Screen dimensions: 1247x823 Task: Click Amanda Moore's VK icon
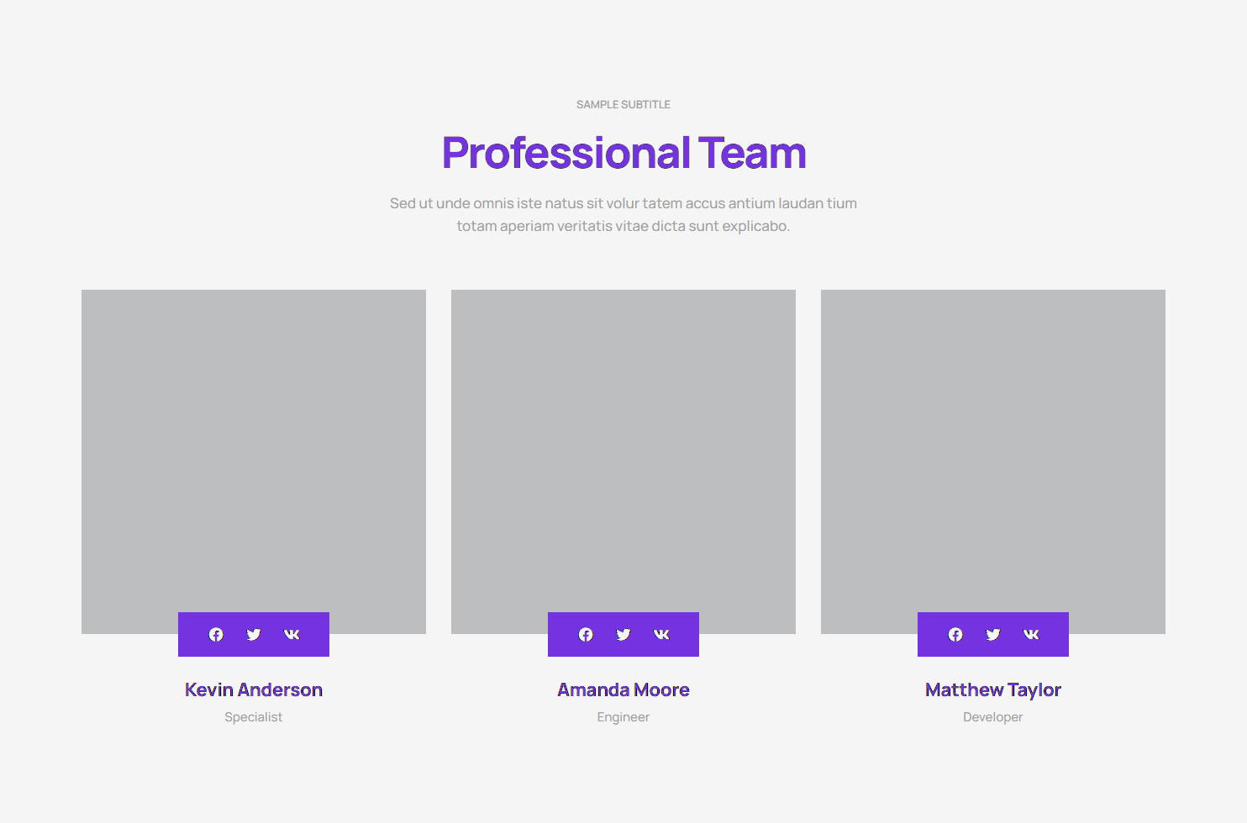click(661, 635)
